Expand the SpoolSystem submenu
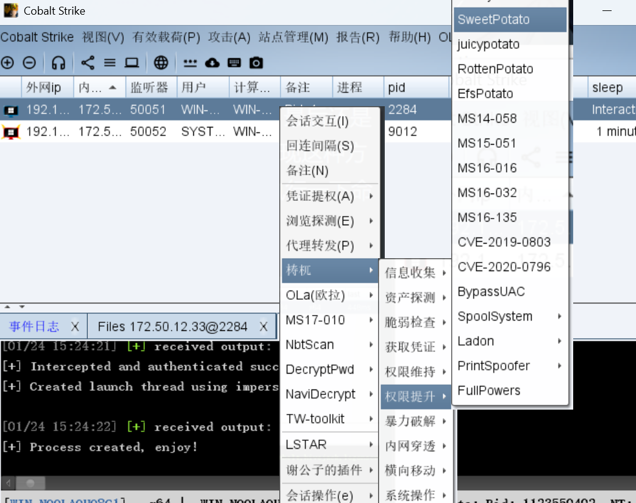Viewport: 636px width, 503px height. [x=510, y=317]
